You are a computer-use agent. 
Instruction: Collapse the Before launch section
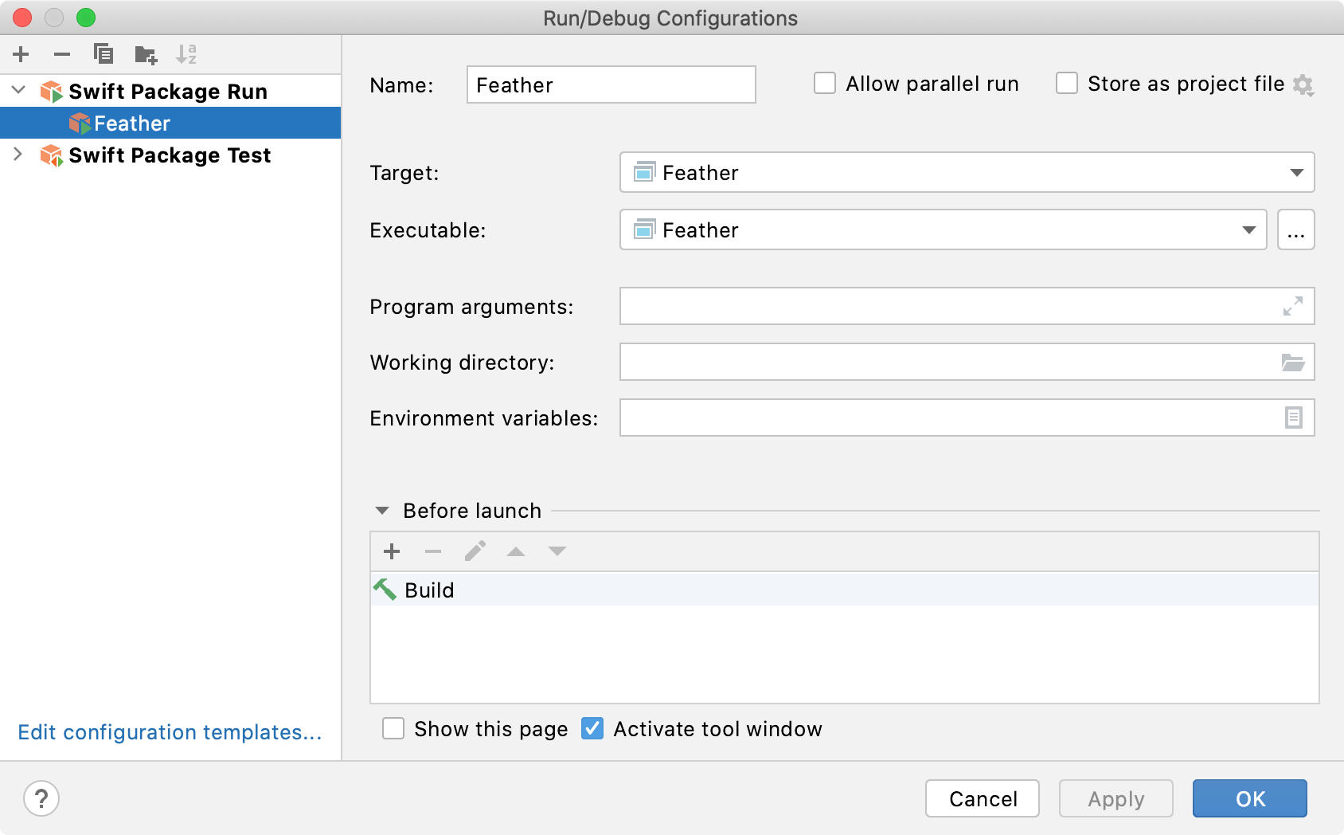pos(382,511)
